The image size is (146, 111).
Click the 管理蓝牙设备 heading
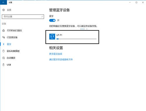click(x=60, y=10)
